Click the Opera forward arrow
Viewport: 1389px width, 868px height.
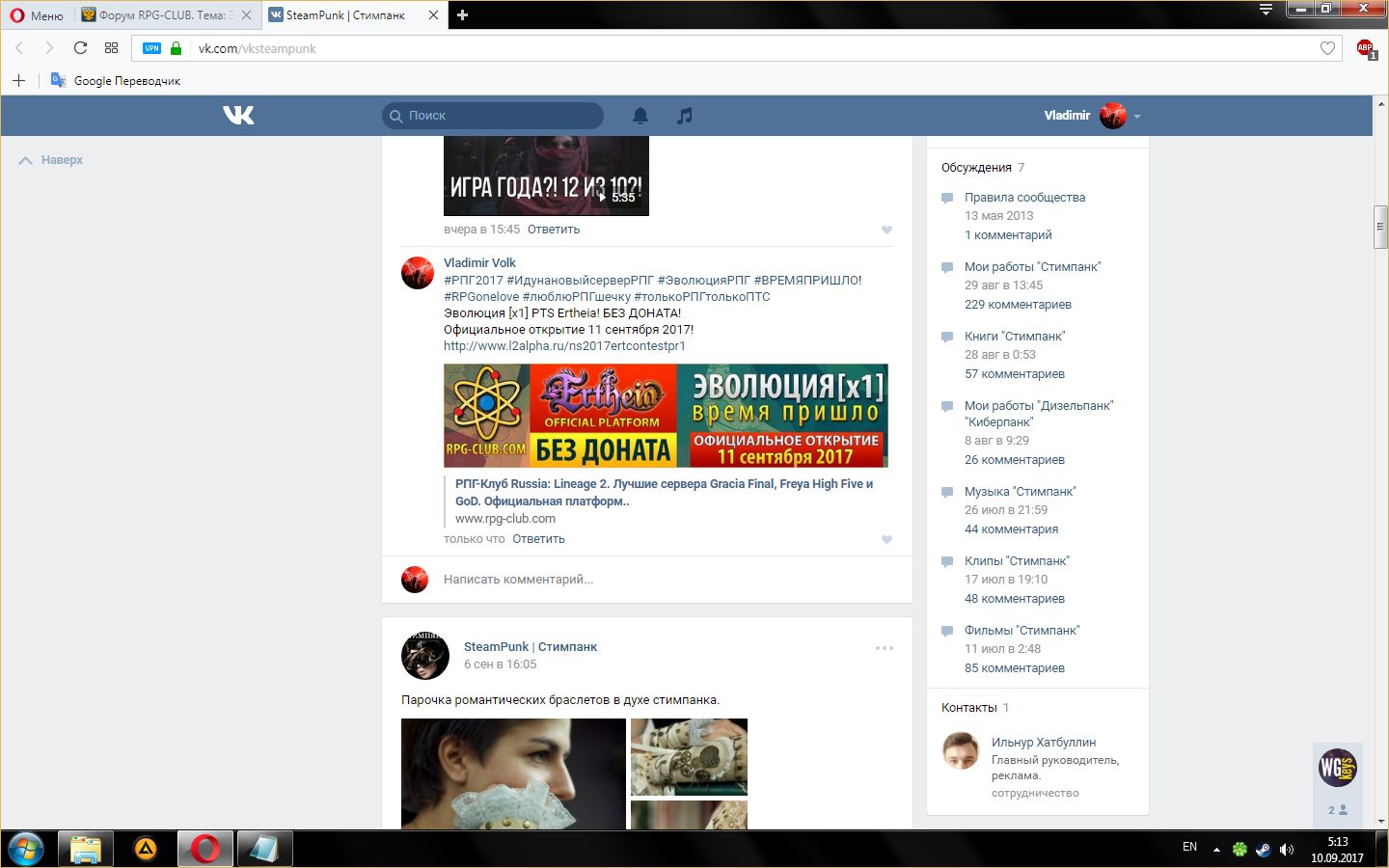[x=49, y=48]
